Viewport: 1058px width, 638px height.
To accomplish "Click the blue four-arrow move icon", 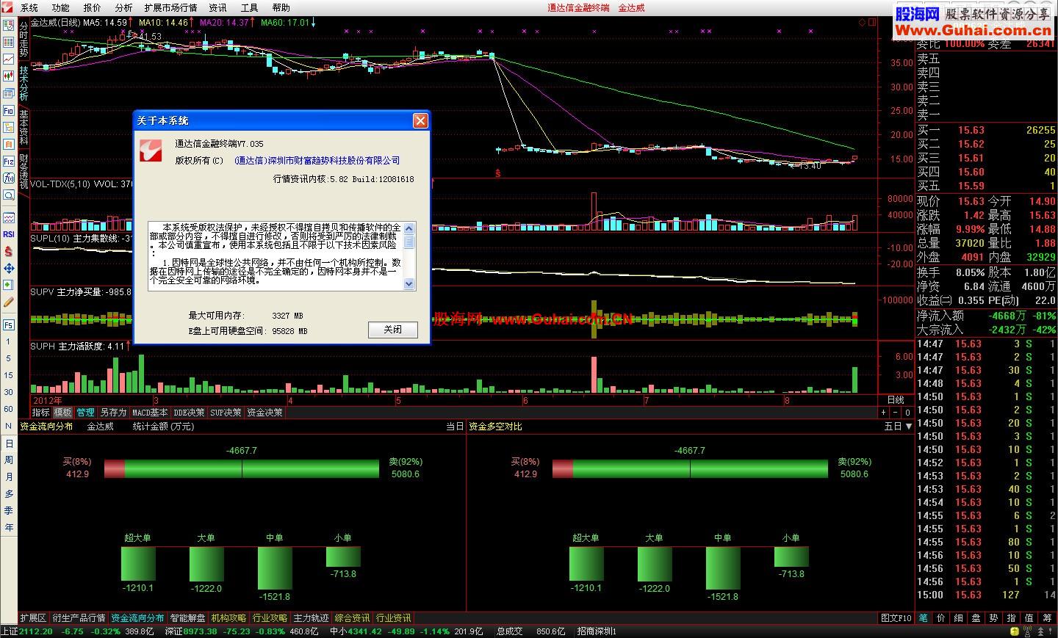I will 9,268.
